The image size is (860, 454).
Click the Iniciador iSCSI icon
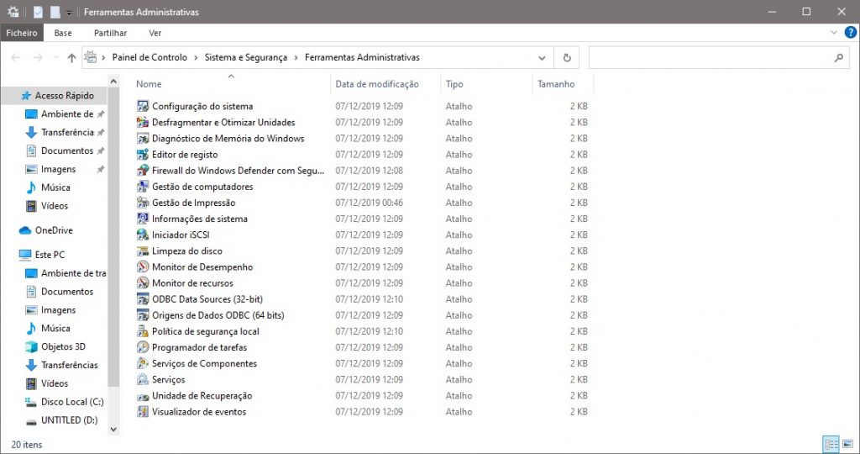pyautogui.click(x=143, y=235)
